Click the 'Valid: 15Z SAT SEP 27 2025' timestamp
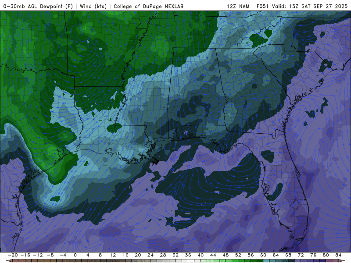 pos(310,6)
